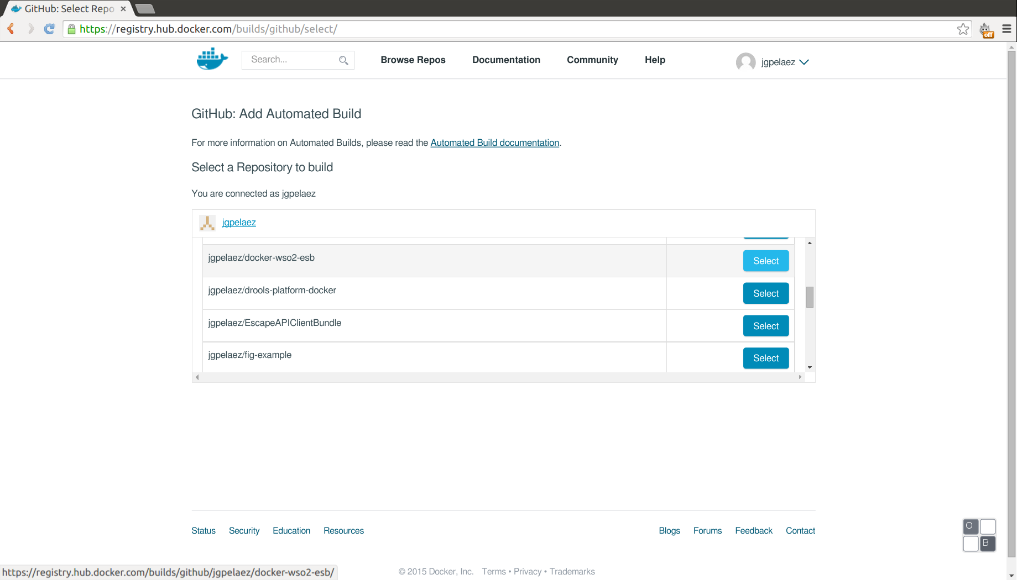Go back using the back arrow icon
This screenshot has width=1017, height=580.
[x=11, y=29]
